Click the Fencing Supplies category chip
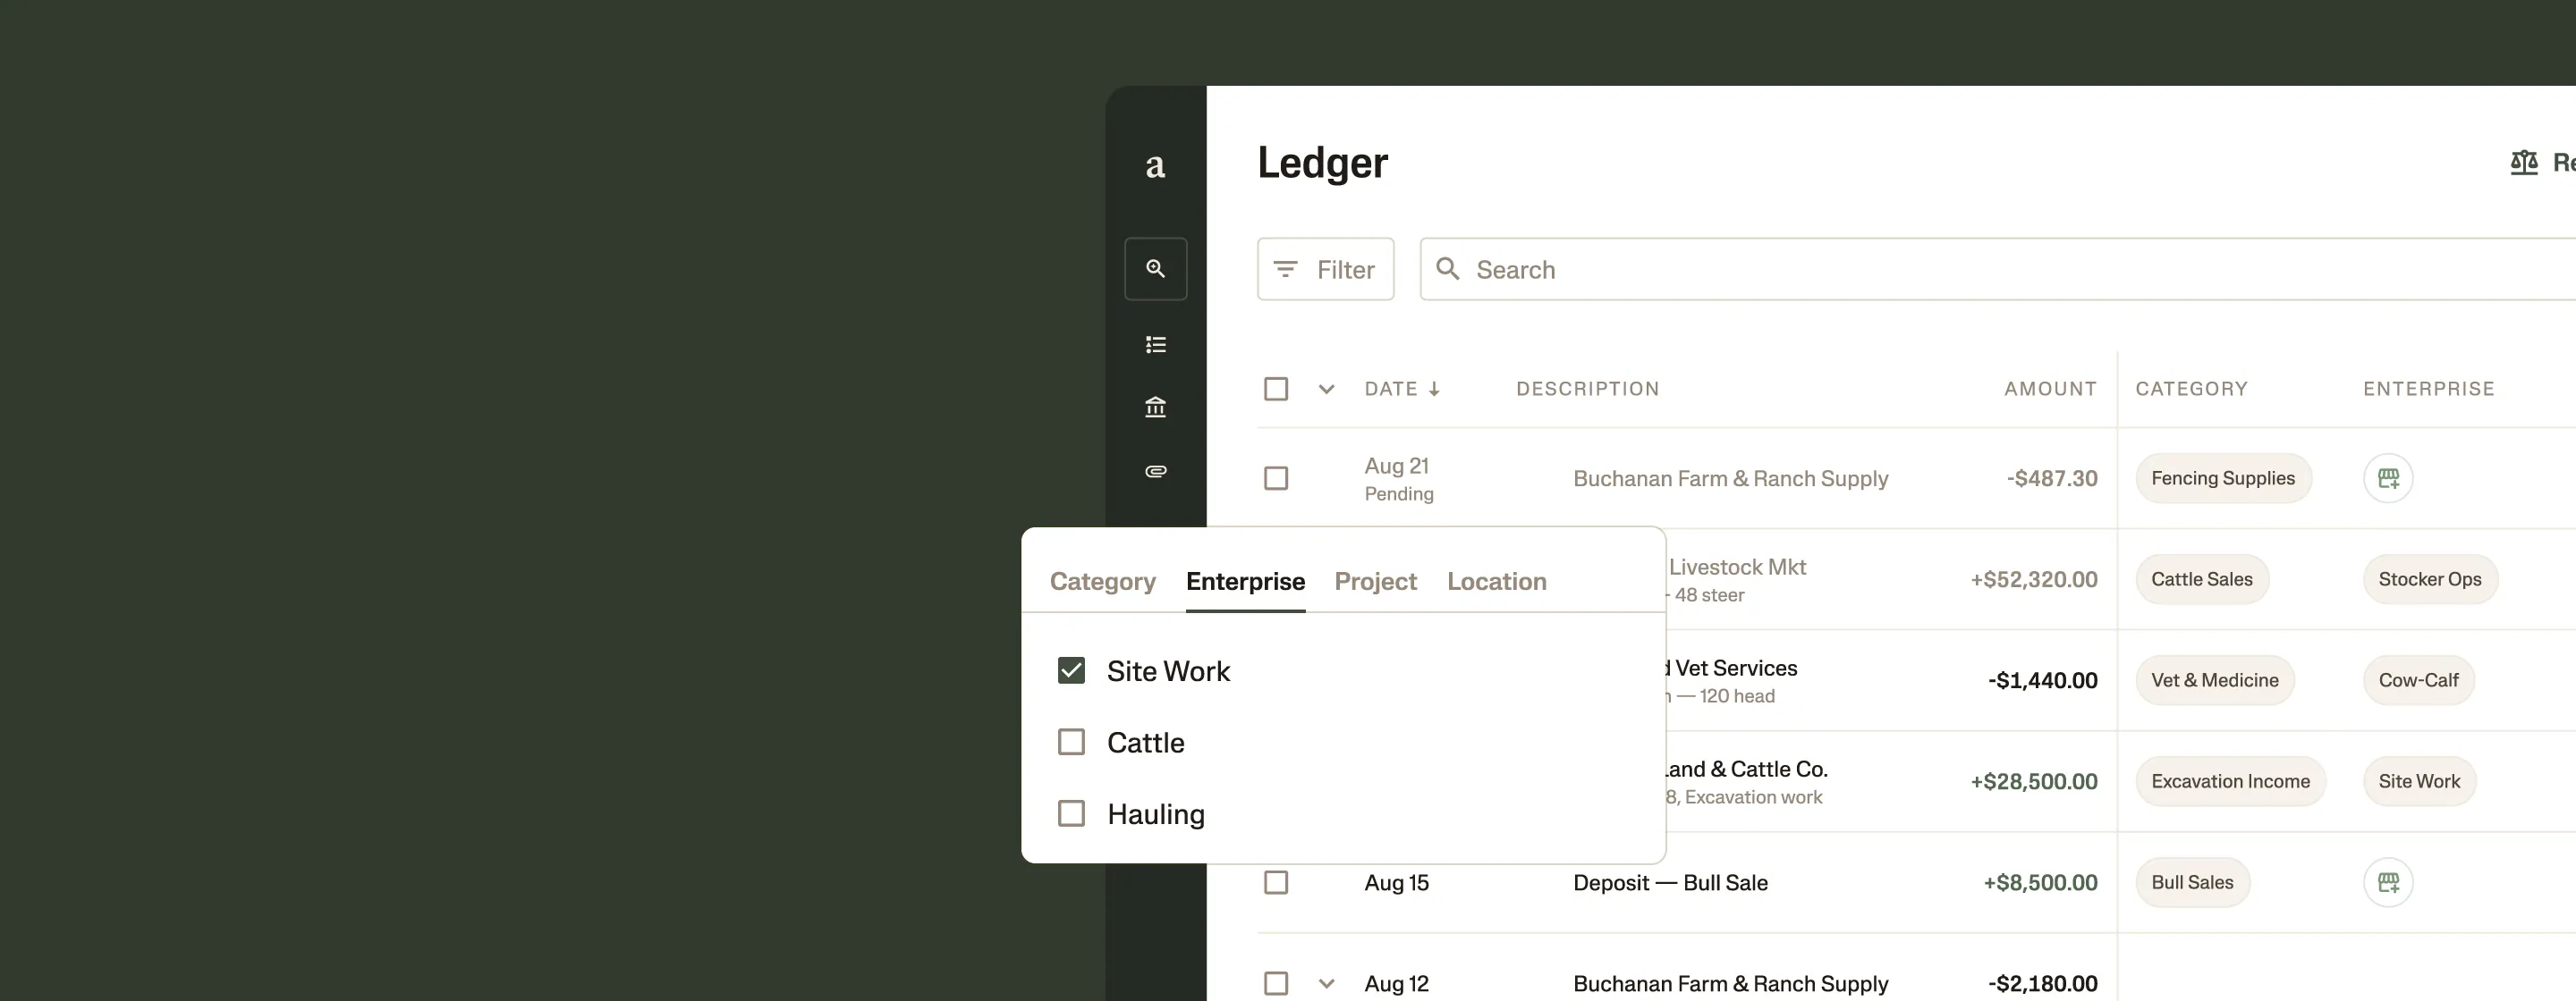Image resolution: width=2576 pixels, height=1001 pixels. [x=2222, y=477]
